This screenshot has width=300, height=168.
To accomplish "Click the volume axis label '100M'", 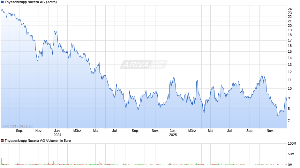I will (x=292, y=144).
